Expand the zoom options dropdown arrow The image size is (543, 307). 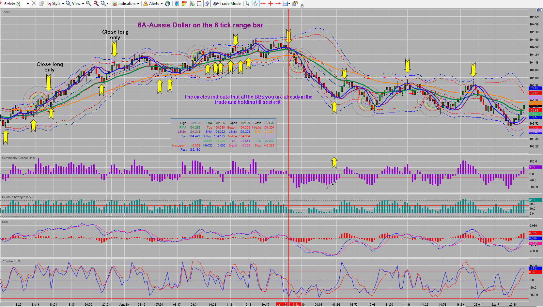(107, 4)
